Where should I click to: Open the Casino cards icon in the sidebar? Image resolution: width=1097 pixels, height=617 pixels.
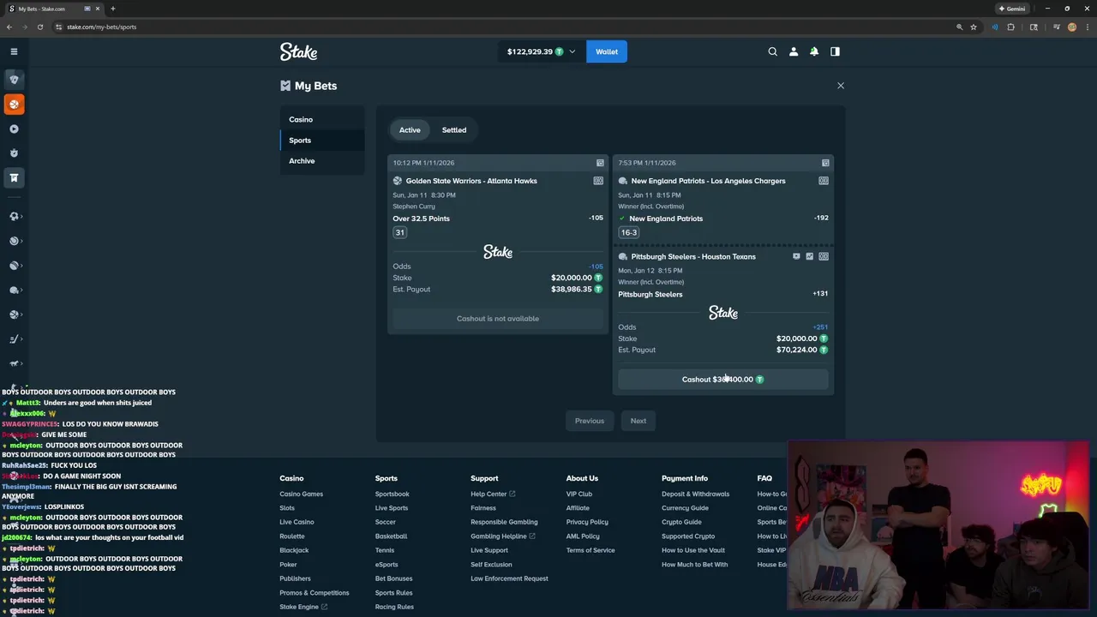click(x=14, y=80)
